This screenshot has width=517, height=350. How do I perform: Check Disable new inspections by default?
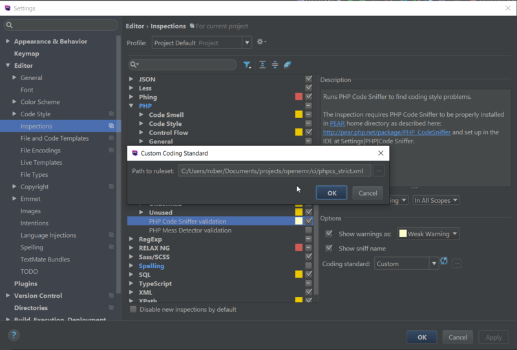point(134,309)
